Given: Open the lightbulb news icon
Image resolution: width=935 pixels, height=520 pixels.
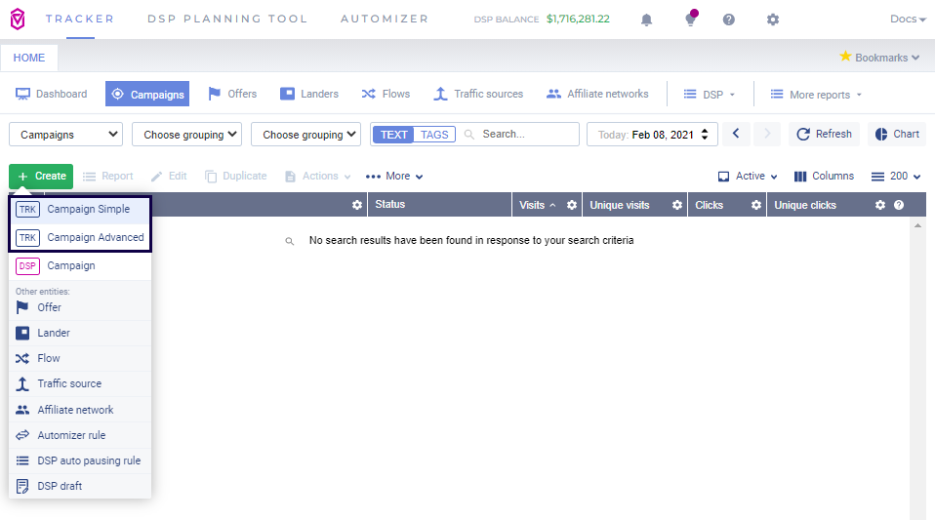Looking at the screenshot, I should pyautogui.click(x=689, y=20).
